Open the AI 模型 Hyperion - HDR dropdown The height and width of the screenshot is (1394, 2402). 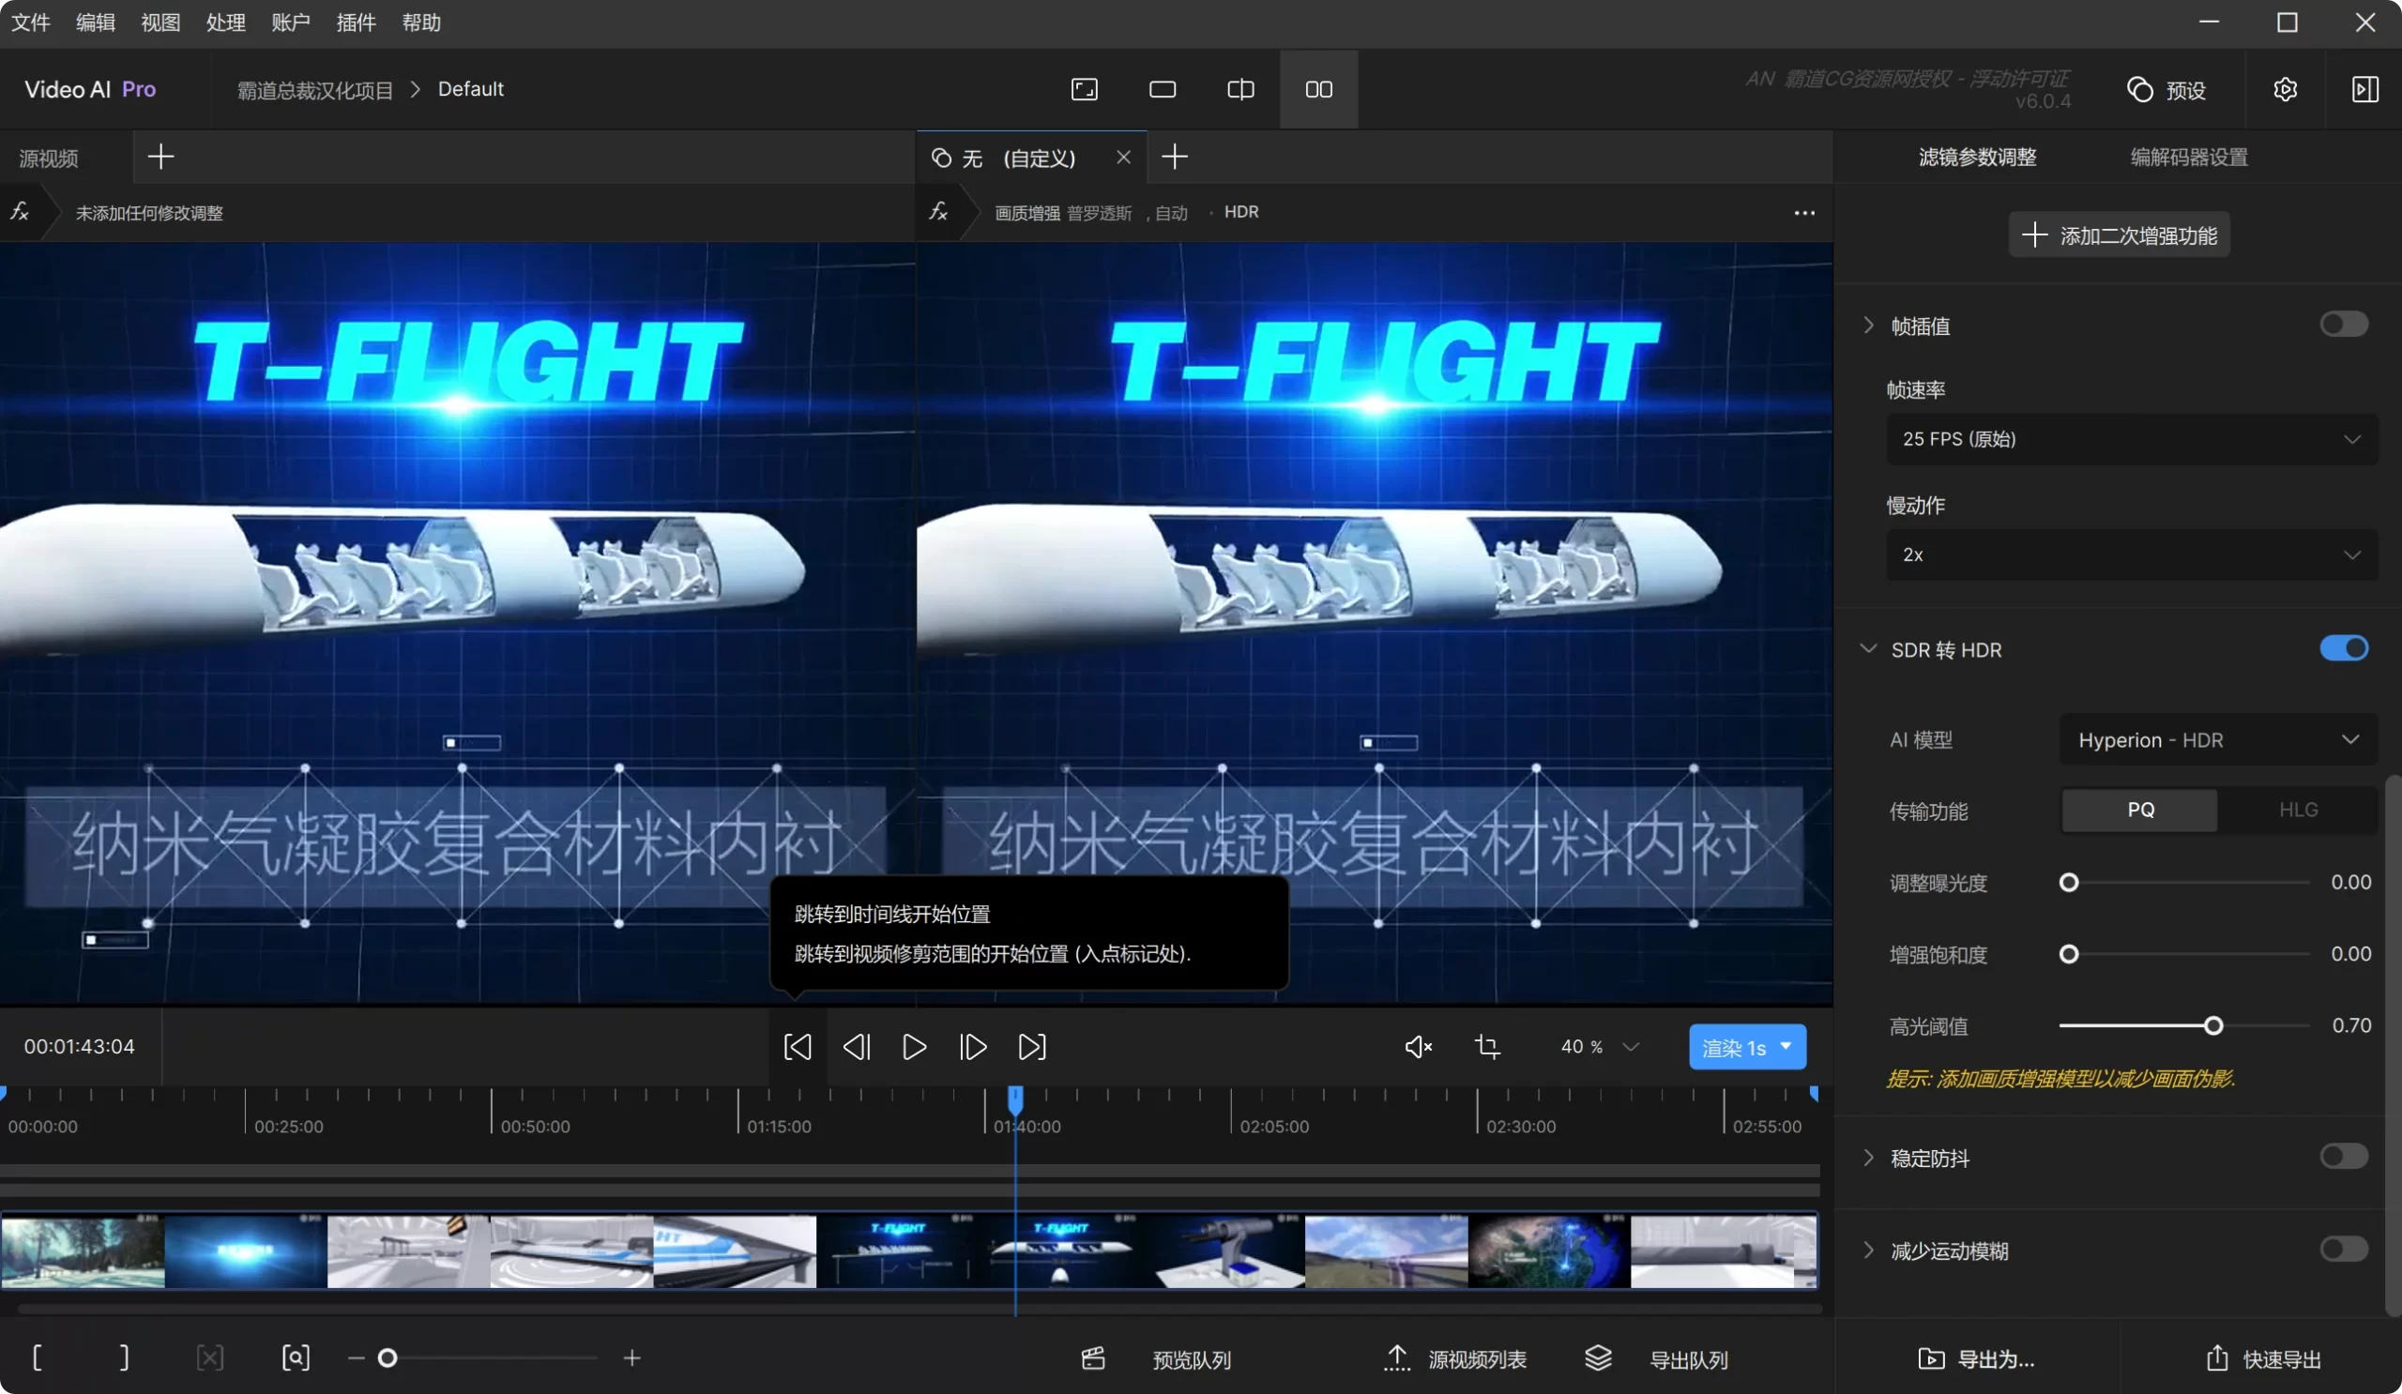[2218, 740]
